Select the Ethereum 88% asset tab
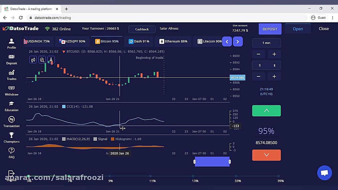This screenshot has height=190, width=338. [x=173, y=41]
